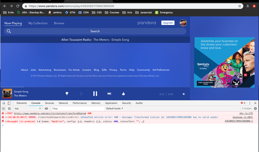
Task: Pause the playing song
Action: coord(95,94)
